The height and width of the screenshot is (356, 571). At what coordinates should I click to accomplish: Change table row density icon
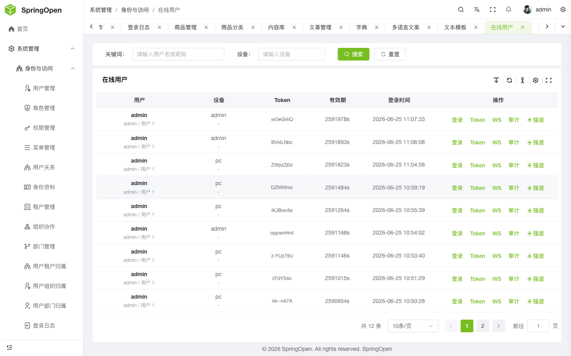pyautogui.click(x=522, y=80)
